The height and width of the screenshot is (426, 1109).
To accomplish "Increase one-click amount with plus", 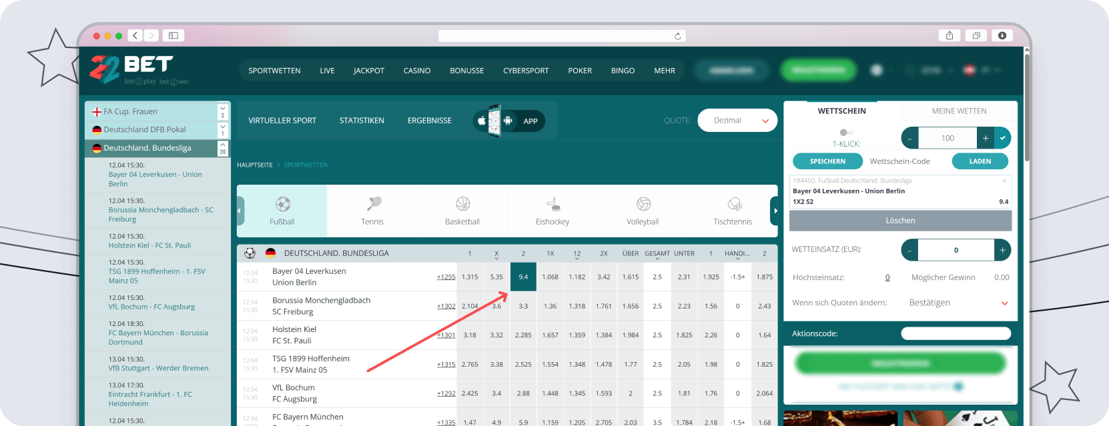I will (x=986, y=138).
